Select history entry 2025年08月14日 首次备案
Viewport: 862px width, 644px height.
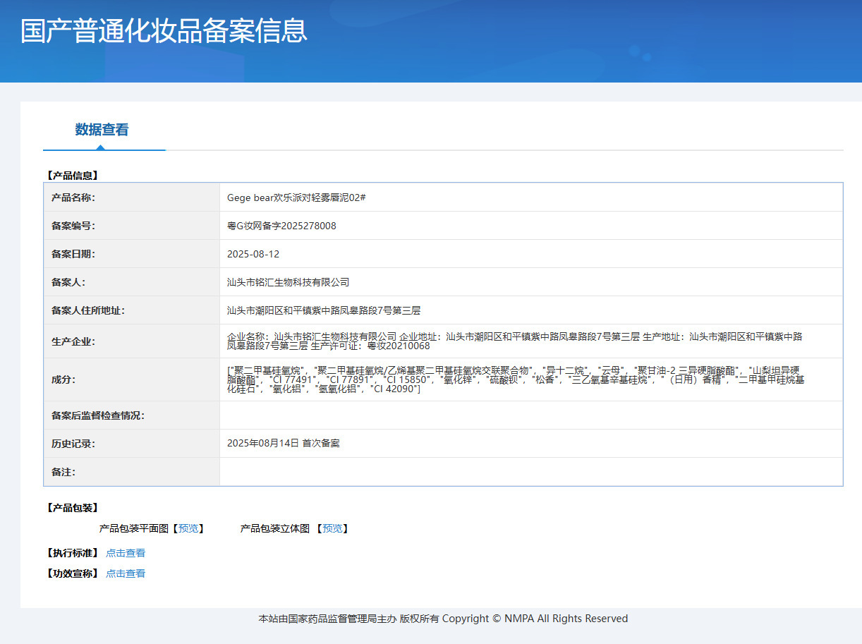284,444
